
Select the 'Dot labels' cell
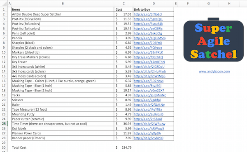[x=63, y=129]
